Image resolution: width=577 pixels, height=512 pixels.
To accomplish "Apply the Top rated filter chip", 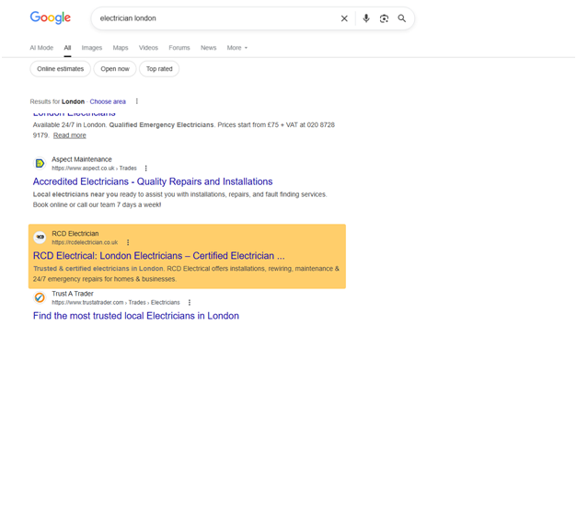I will pyautogui.click(x=159, y=69).
